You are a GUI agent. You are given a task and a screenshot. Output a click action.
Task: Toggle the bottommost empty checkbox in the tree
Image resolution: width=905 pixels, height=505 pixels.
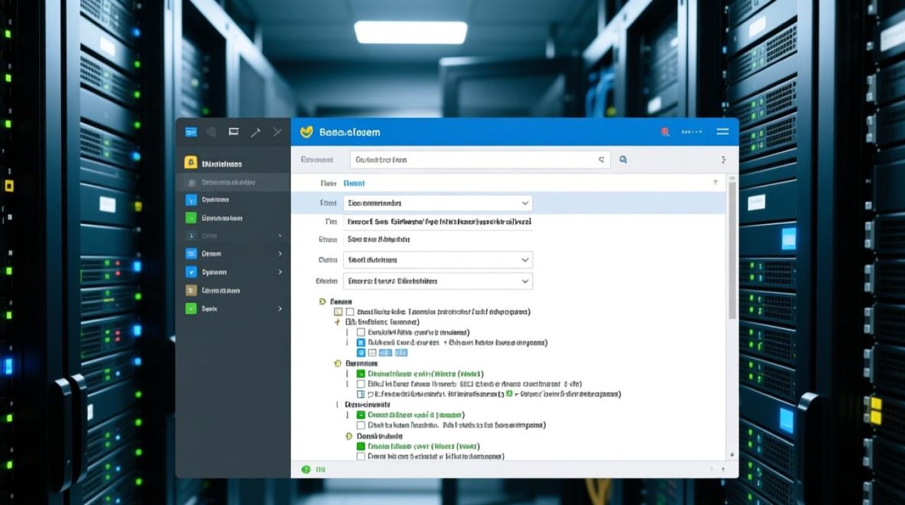click(361, 456)
